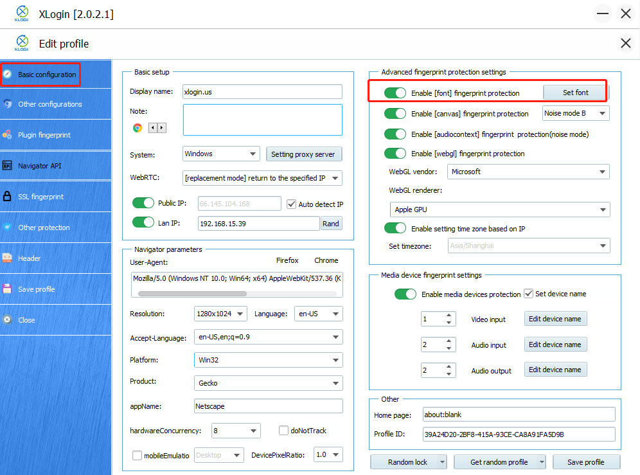Click the left arrow next to Chrome icon
The image size is (640, 475).
click(x=153, y=128)
